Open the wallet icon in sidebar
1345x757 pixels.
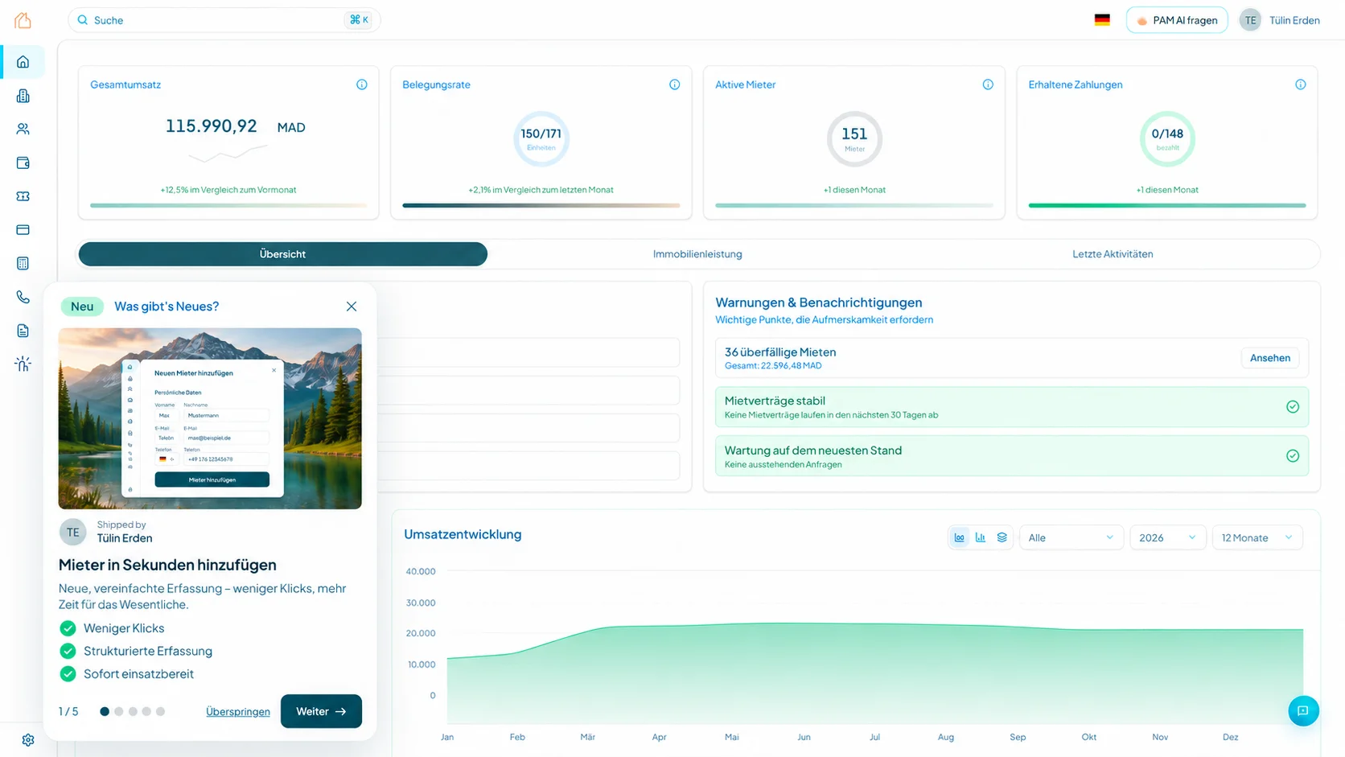tap(23, 163)
